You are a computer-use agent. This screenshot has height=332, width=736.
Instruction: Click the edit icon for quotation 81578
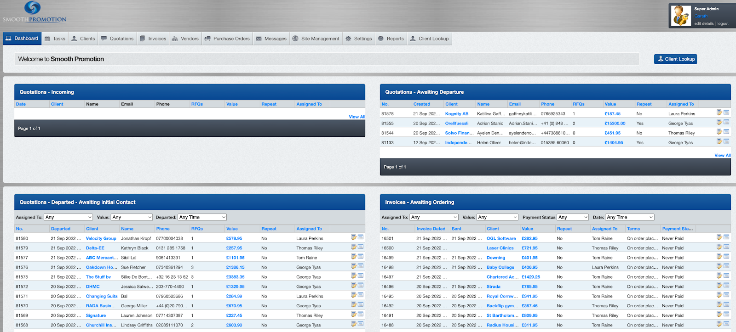click(719, 113)
